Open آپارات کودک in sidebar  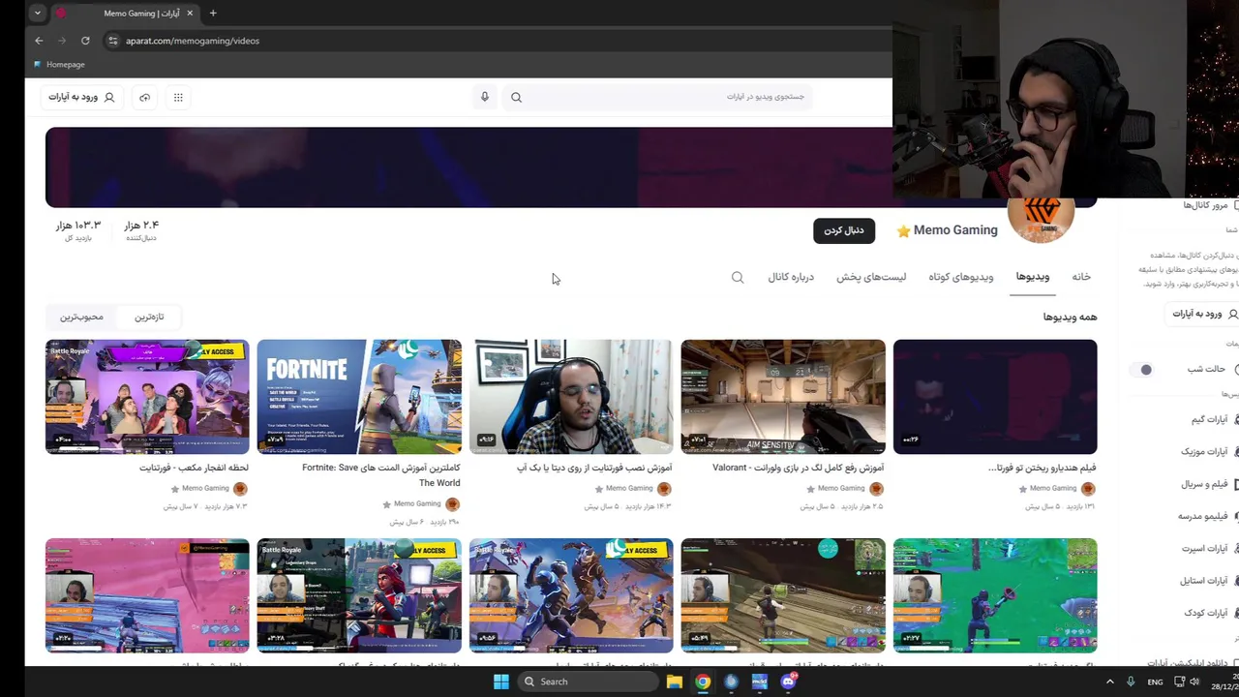[1211, 613]
